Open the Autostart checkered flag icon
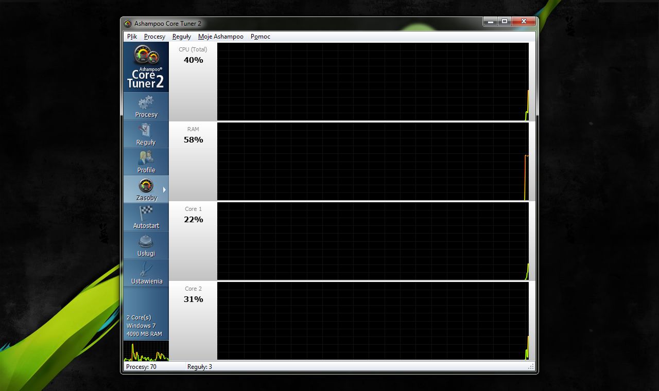 coord(146,214)
